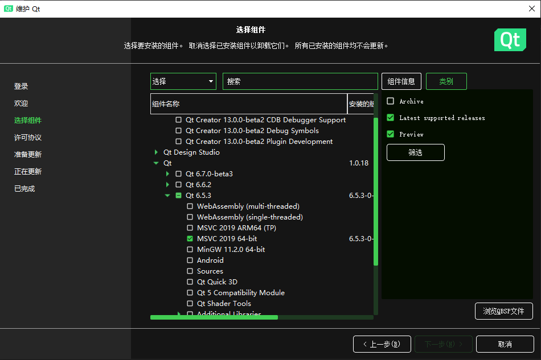
Task: Check MinGW 11.2.0 64-bit component
Action: tap(190, 250)
